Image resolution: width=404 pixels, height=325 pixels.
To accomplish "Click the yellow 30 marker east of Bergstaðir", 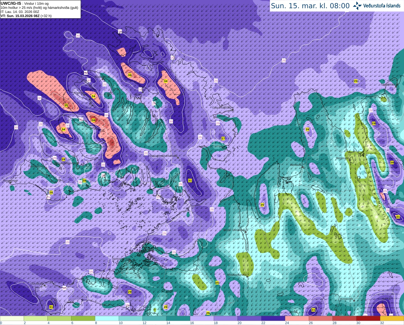I will click(x=392, y=162).
